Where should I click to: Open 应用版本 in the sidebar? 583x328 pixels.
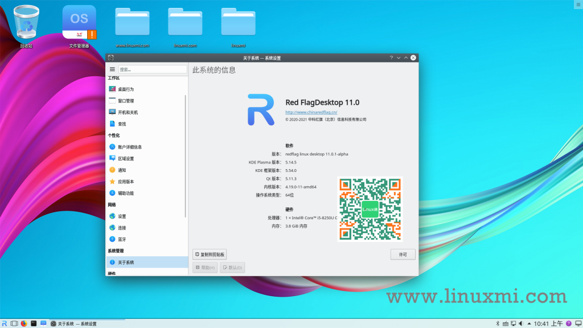(147, 182)
